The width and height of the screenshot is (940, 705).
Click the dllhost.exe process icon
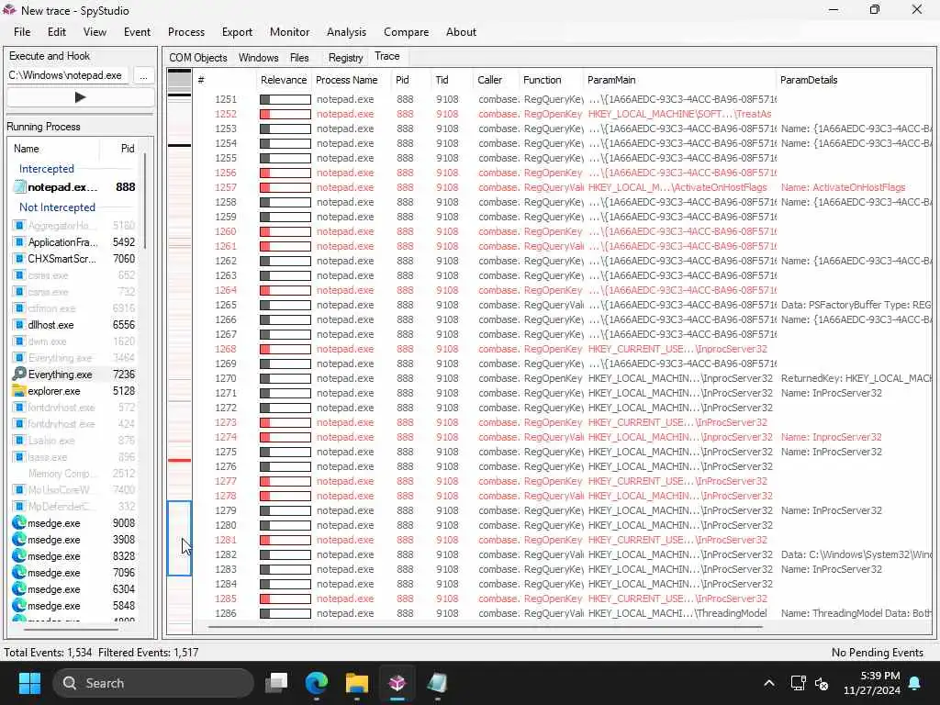(18, 325)
